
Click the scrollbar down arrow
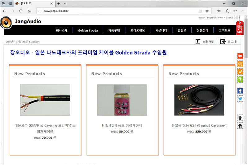click(x=246, y=163)
